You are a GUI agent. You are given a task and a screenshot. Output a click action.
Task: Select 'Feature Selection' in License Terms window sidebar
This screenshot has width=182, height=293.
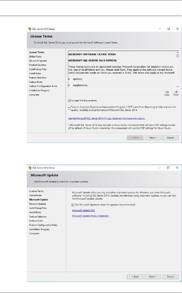pyautogui.click(x=38, y=78)
